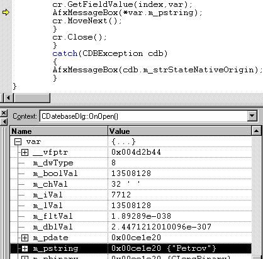263x259 pixels.
Task: Click m_pdate value 0x00ce1e20
Action: click(x=136, y=238)
